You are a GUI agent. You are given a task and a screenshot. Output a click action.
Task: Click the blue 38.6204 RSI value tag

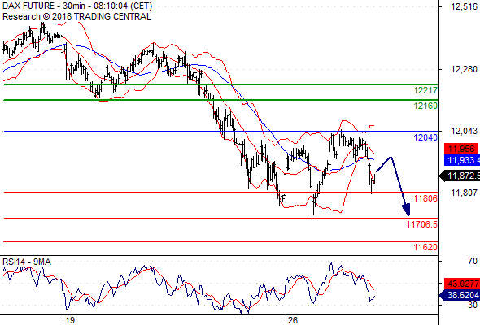460,295
